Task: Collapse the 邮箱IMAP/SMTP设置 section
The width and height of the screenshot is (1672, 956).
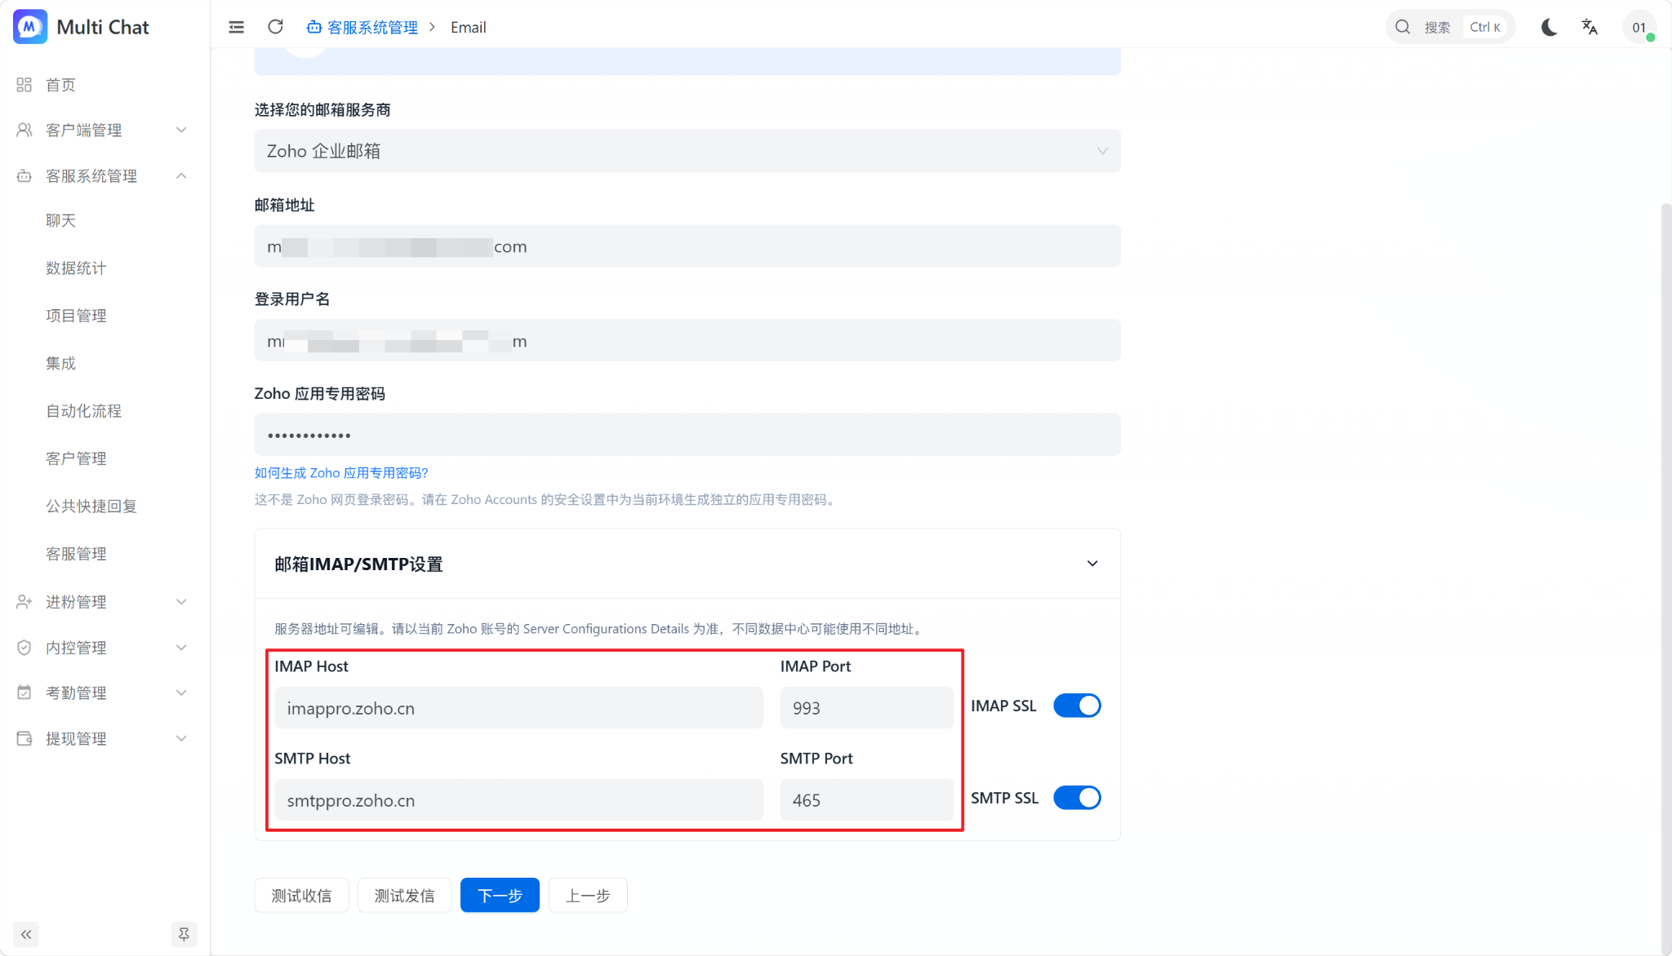Action: [x=1092, y=564]
